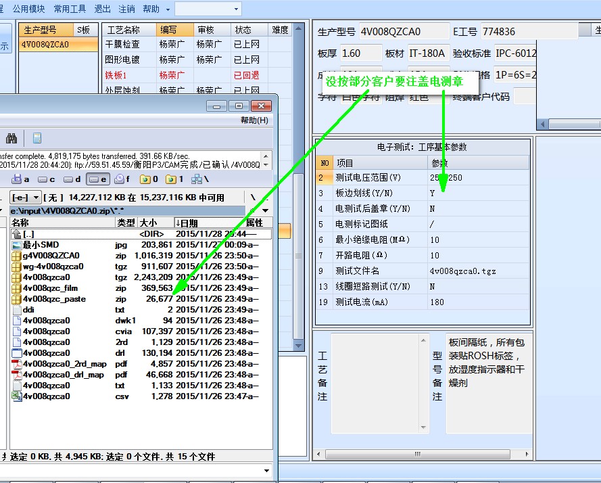Open 帮助(H) menu in file manager
The height and width of the screenshot is (483, 601).
(254, 120)
